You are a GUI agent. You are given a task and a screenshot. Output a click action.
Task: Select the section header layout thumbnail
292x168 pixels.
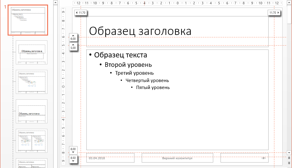(32, 111)
